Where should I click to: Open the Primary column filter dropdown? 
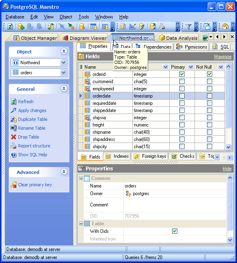pos(191,67)
